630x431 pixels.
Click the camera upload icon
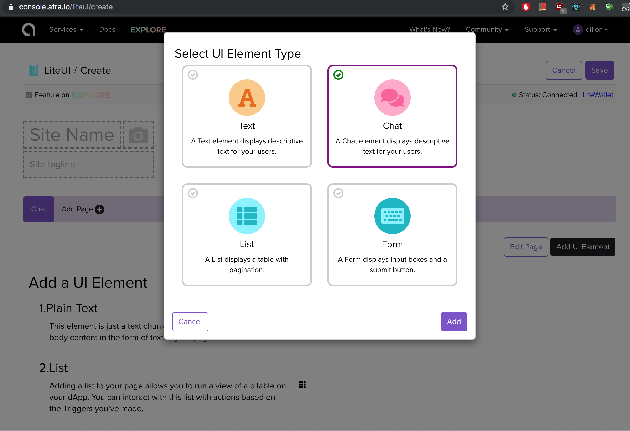138,135
